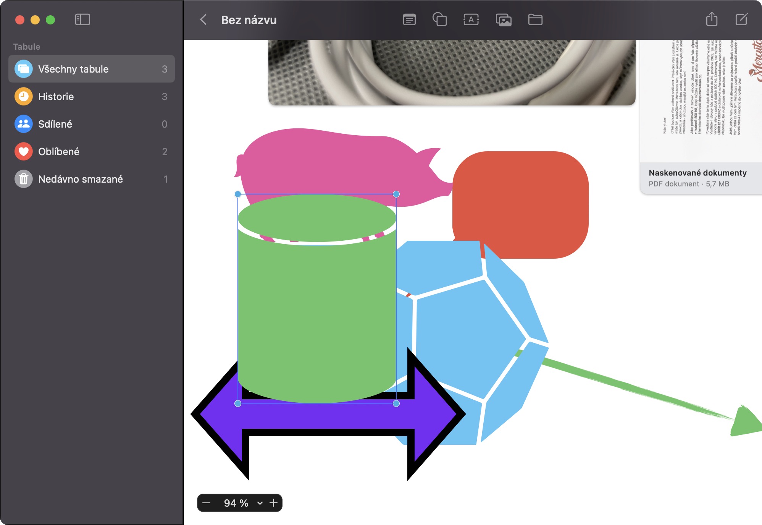Create a new board
The image size is (762, 525).
pyautogui.click(x=741, y=19)
